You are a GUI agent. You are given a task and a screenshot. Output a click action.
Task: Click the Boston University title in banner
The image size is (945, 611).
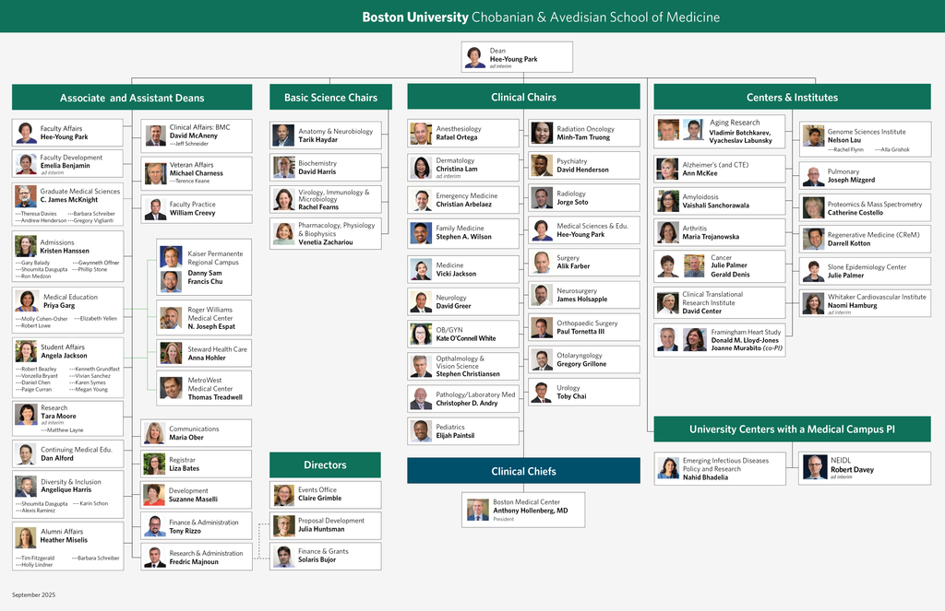click(414, 18)
